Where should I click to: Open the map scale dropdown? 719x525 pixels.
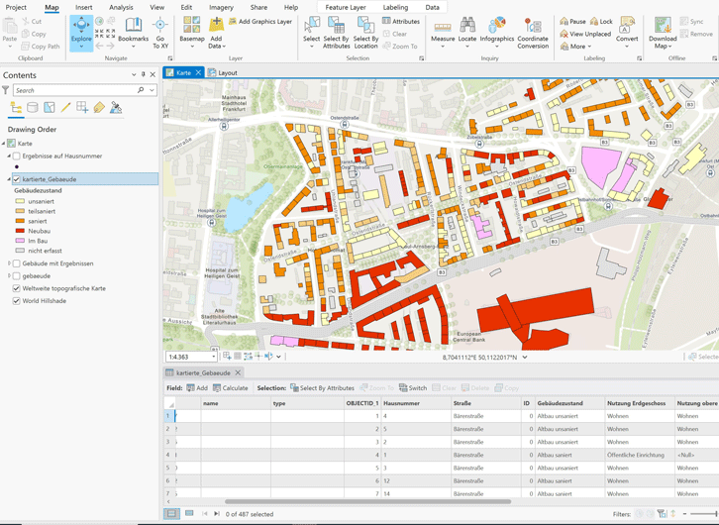(x=215, y=357)
